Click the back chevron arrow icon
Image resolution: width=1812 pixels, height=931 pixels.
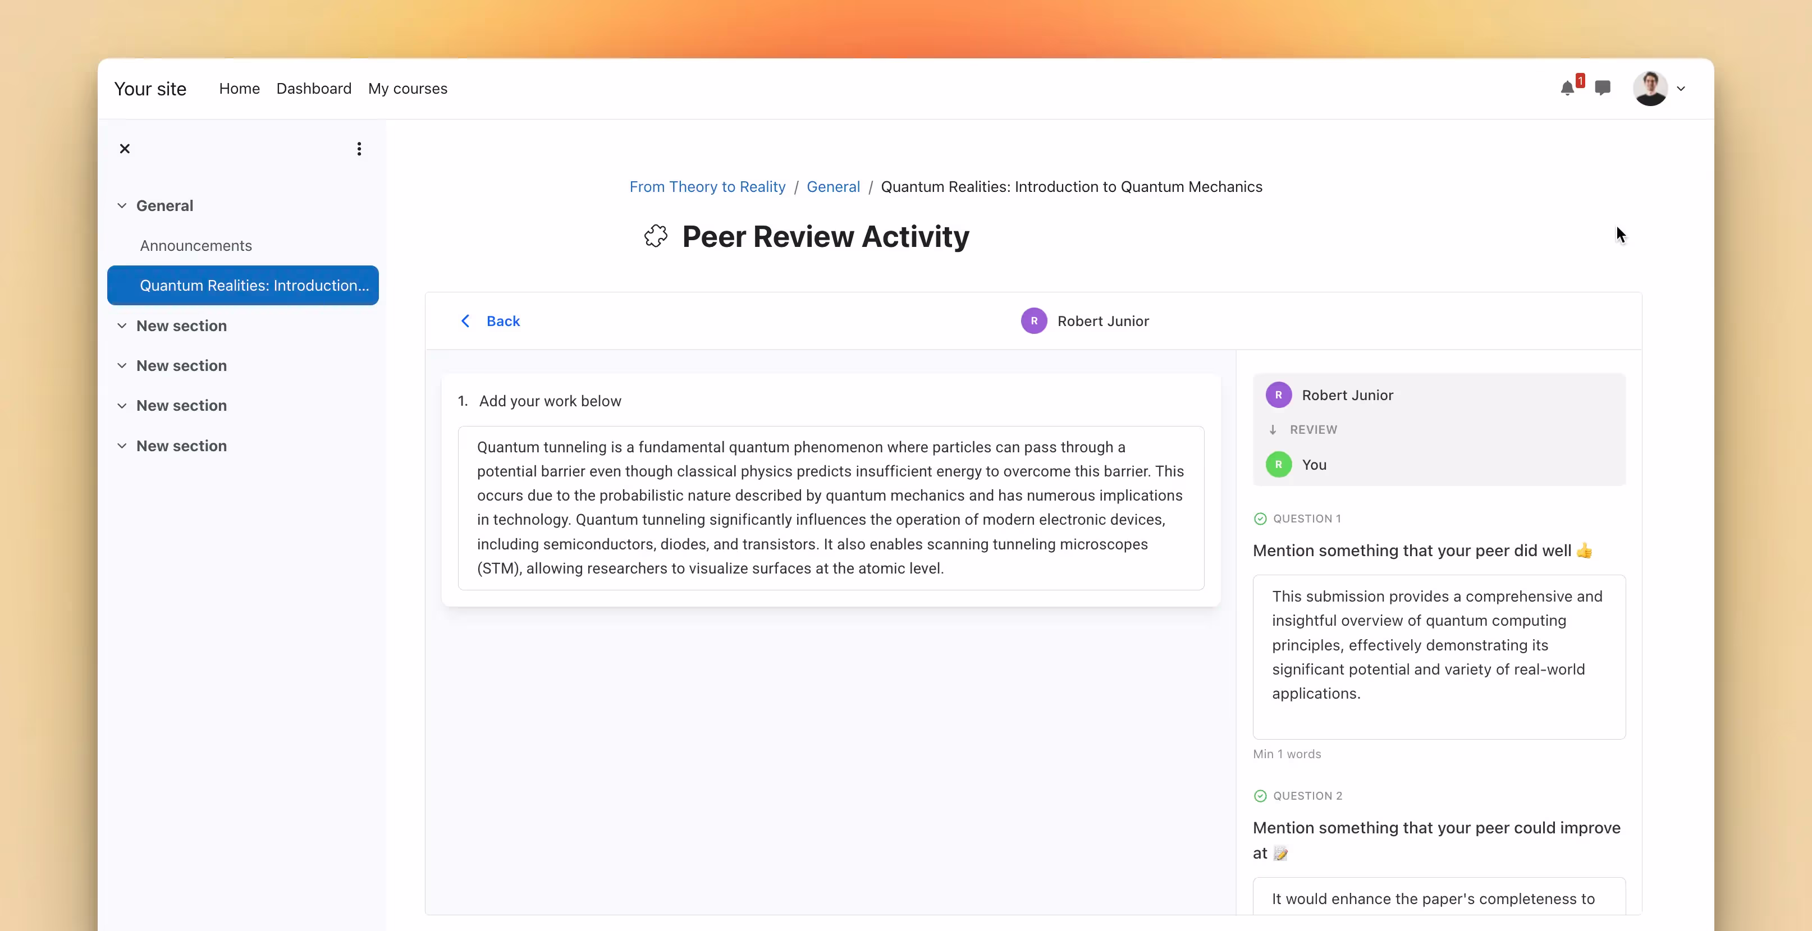pos(466,320)
